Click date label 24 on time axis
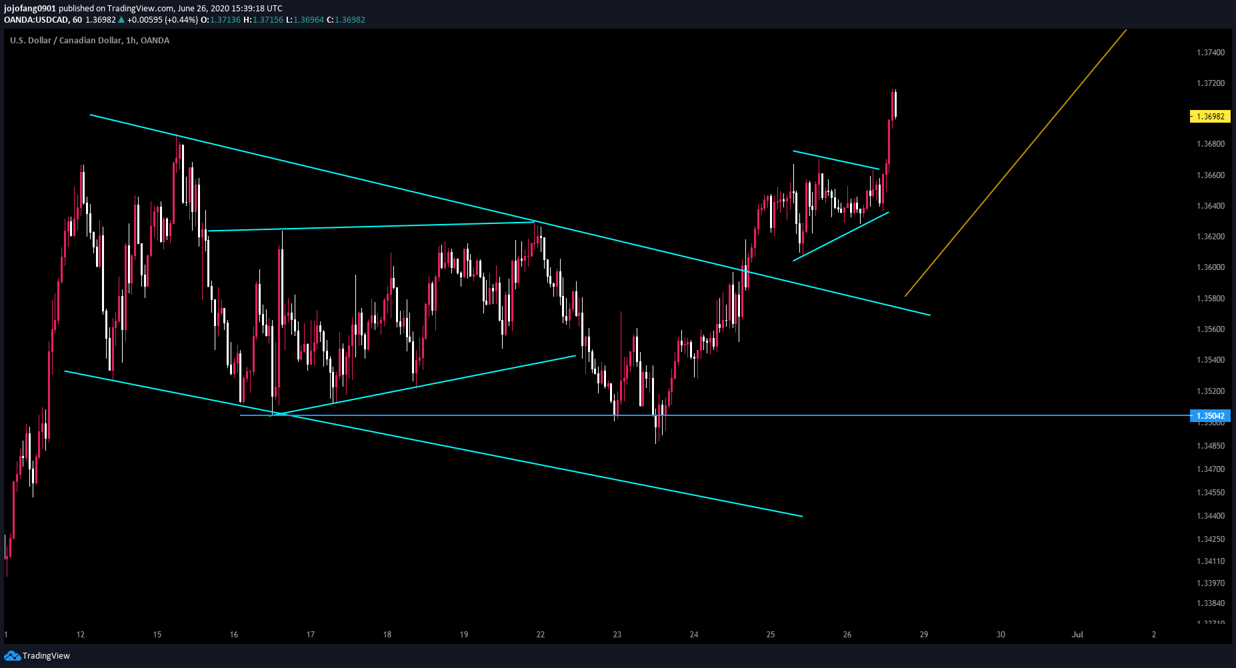Viewport: 1236px width, 668px height. pyautogui.click(x=694, y=635)
